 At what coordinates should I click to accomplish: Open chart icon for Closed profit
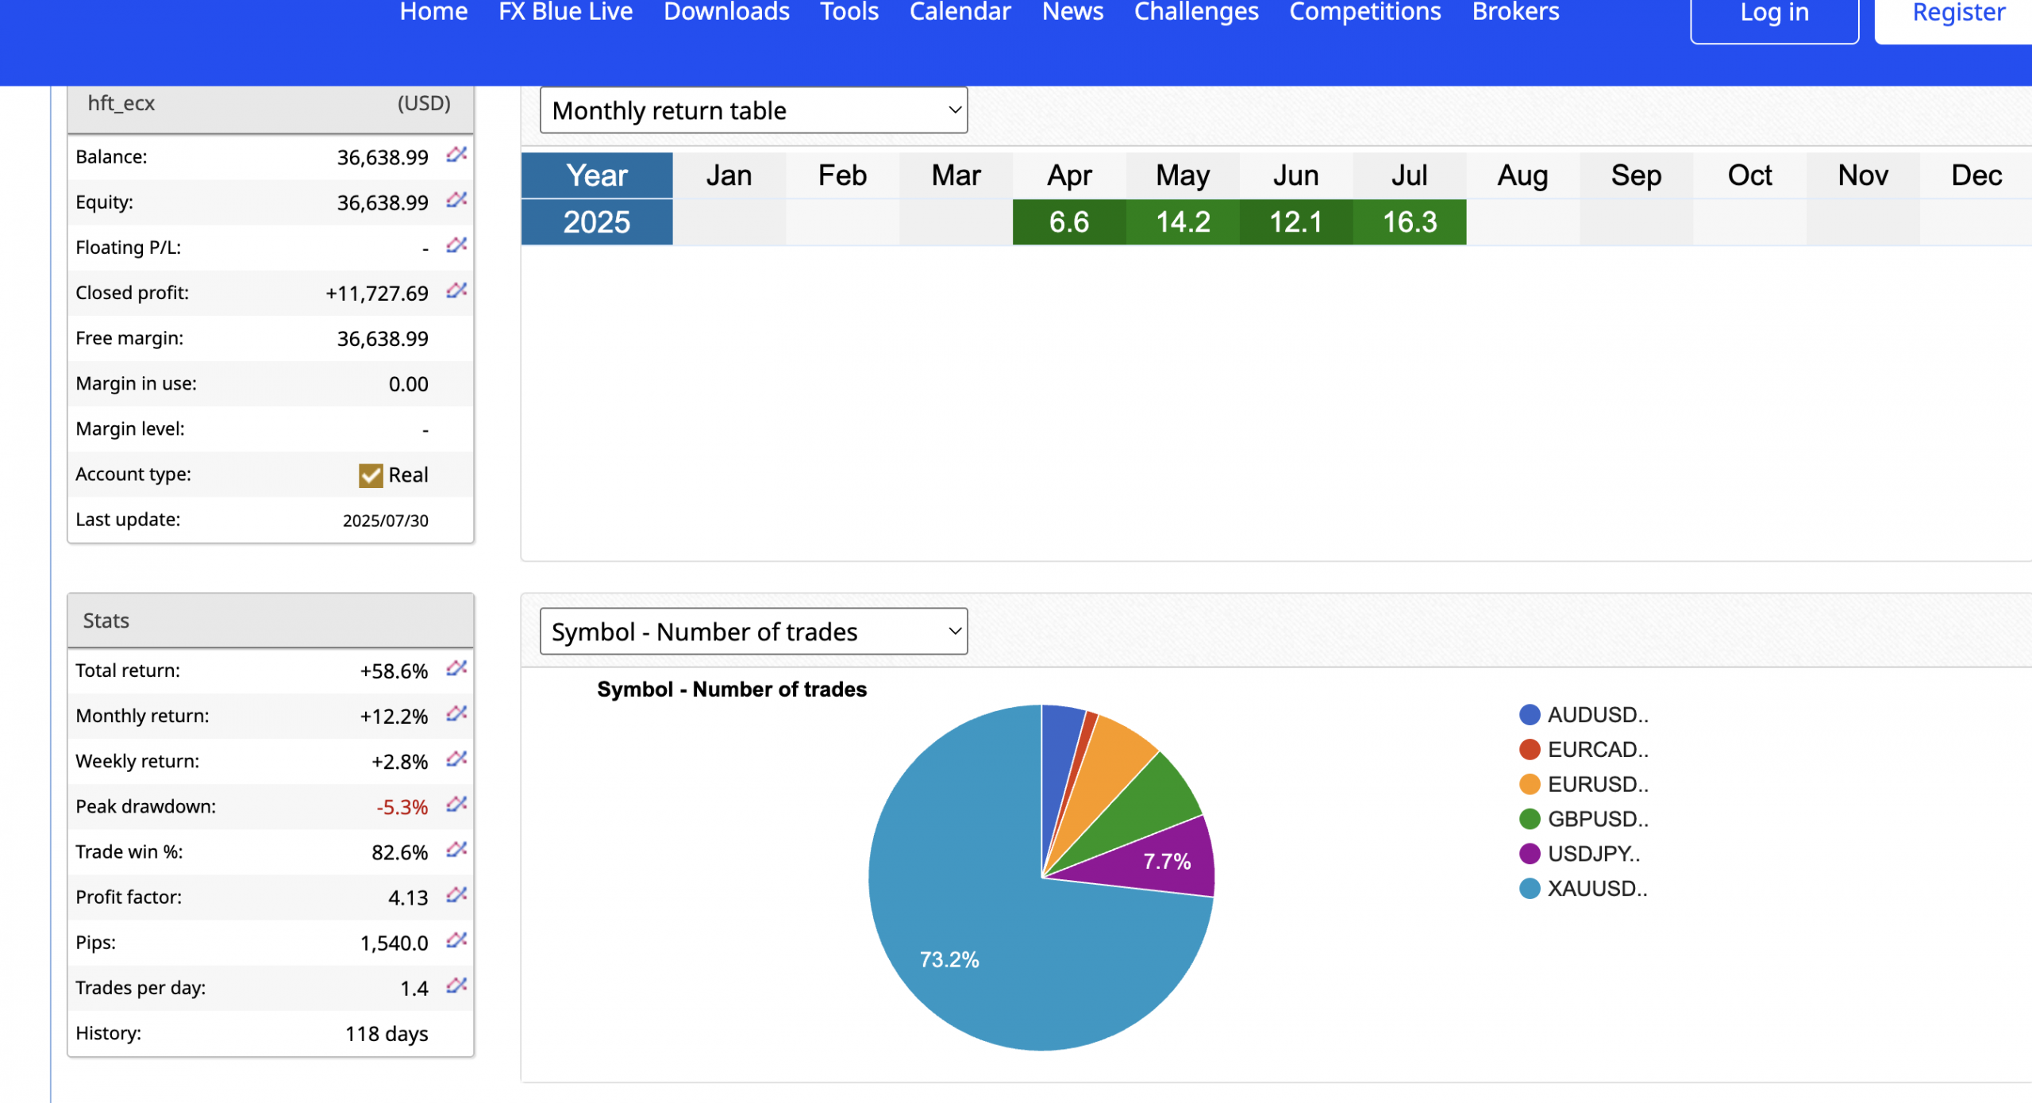(456, 290)
